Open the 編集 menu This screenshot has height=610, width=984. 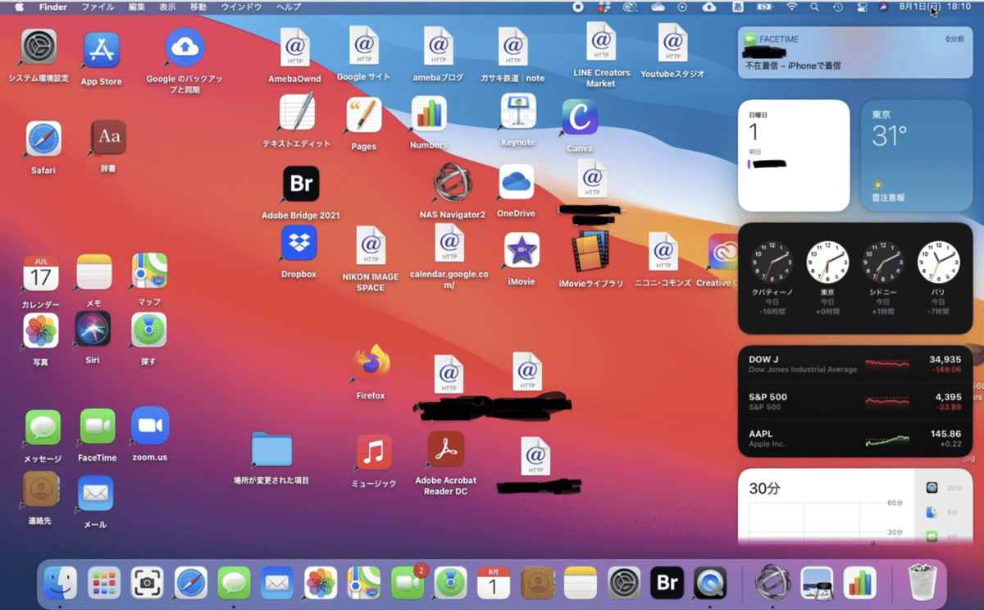coord(137,7)
